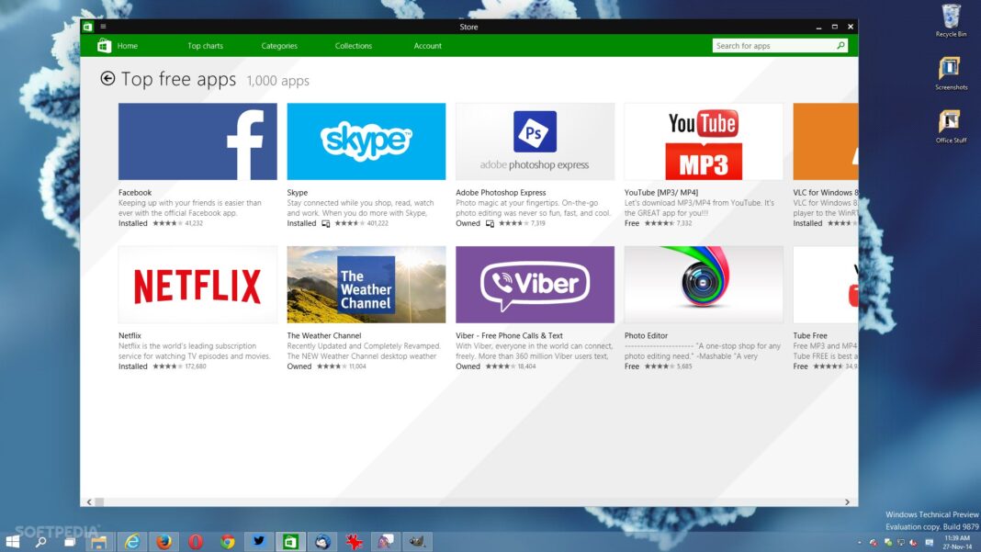This screenshot has height=552, width=981.
Task: Open Google Chrome from the taskbar
Action: click(x=226, y=542)
